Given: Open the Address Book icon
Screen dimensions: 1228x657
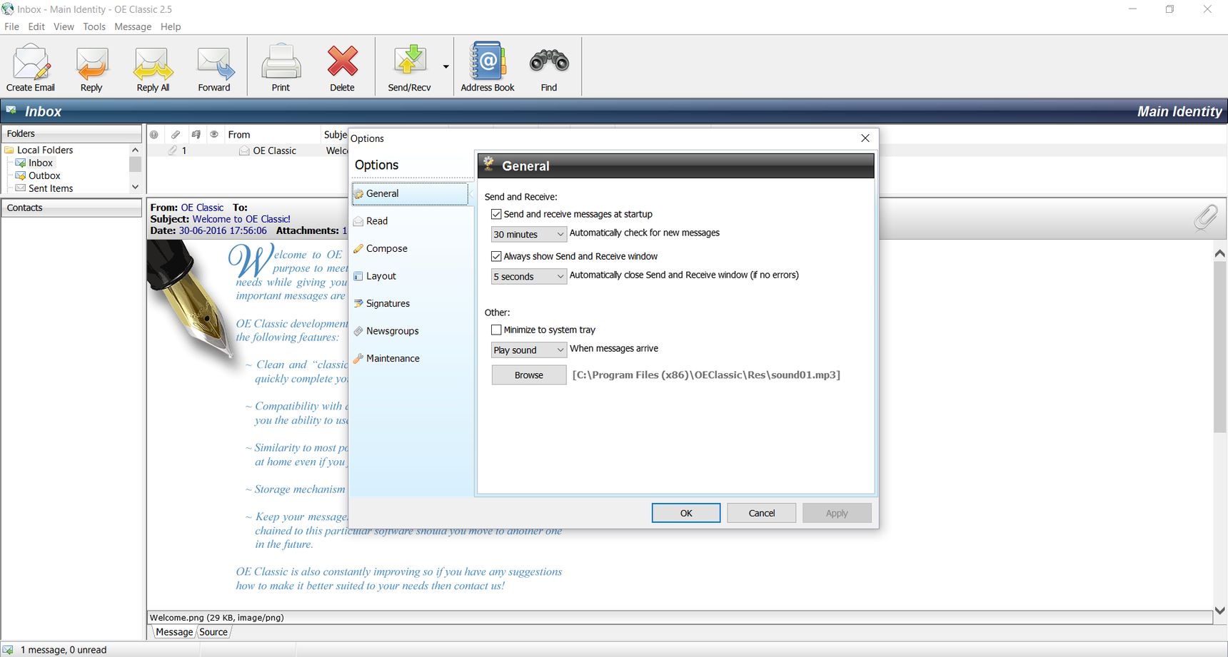Looking at the screenshot, I should pyautogui.click(x=488, y=62).
